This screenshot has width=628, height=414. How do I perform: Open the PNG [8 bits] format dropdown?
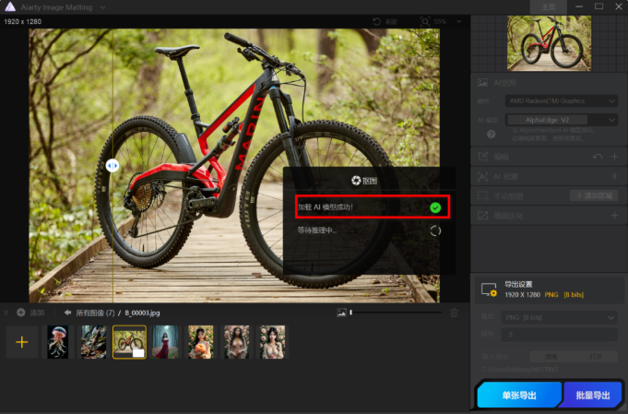tap(559, 317)
